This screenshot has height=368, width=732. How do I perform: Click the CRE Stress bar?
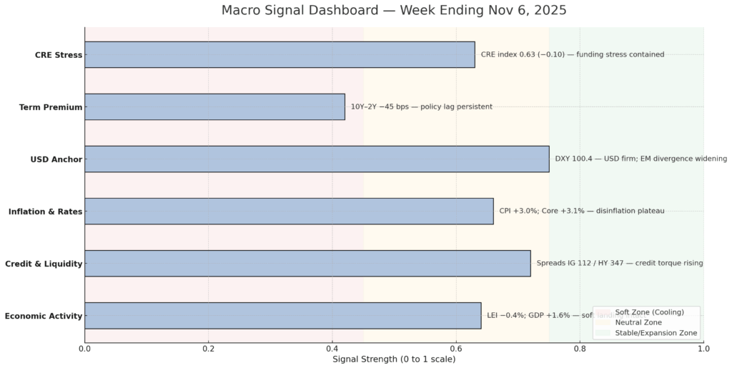click(x=280, y=54)
